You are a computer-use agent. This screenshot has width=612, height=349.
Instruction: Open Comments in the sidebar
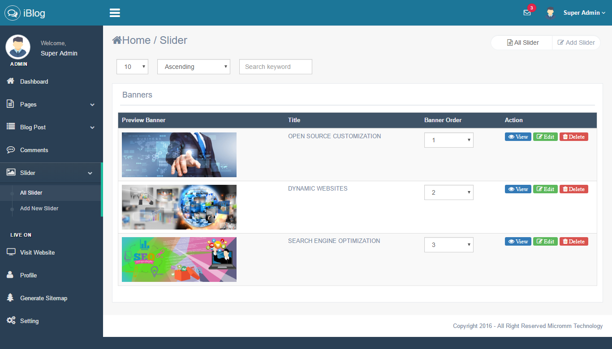tap(34, 150)
